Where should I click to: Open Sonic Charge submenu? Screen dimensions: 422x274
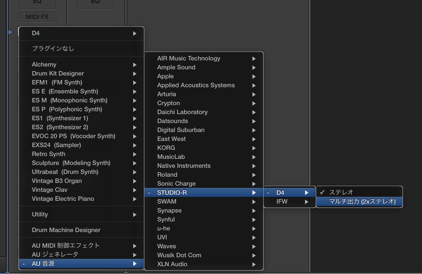pyautogui.click(x=204, y=184)
